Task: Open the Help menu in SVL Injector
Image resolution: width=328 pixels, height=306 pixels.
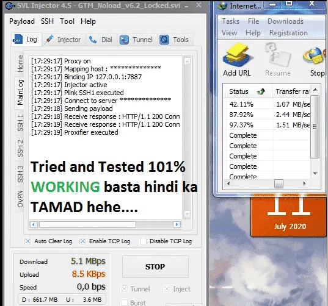Action: 89,21
